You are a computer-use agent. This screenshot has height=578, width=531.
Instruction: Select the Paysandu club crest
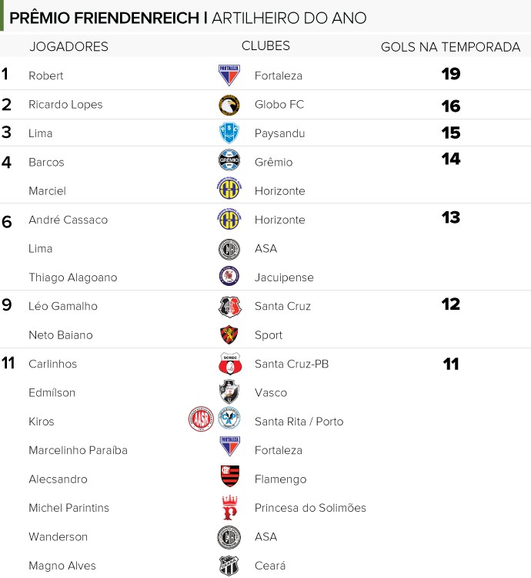coord(229,133)
